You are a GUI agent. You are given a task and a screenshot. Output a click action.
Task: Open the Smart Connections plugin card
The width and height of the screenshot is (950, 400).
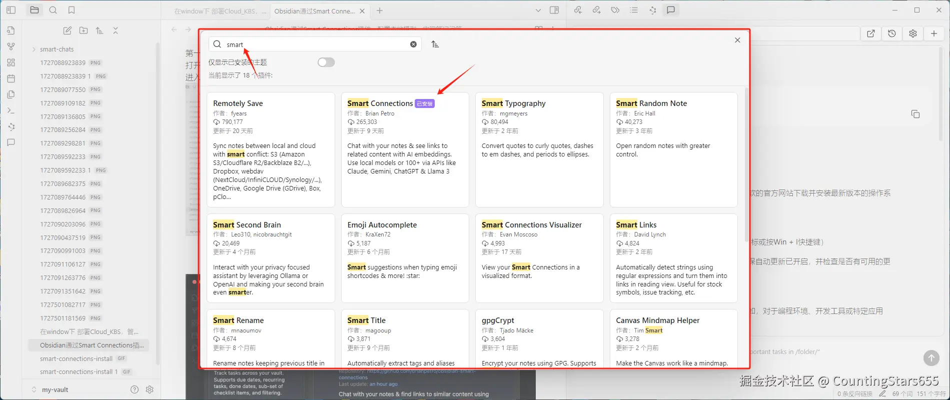point(405,149)
